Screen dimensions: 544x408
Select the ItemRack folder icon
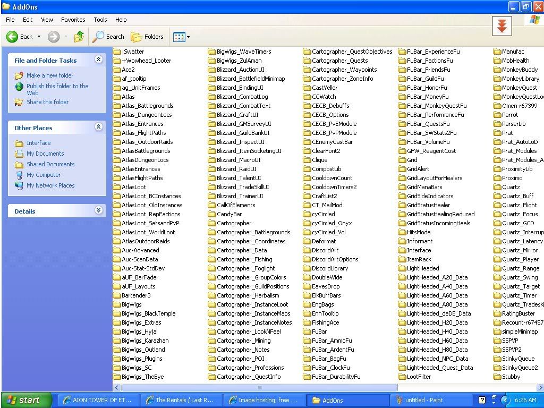tap(402, 259)
